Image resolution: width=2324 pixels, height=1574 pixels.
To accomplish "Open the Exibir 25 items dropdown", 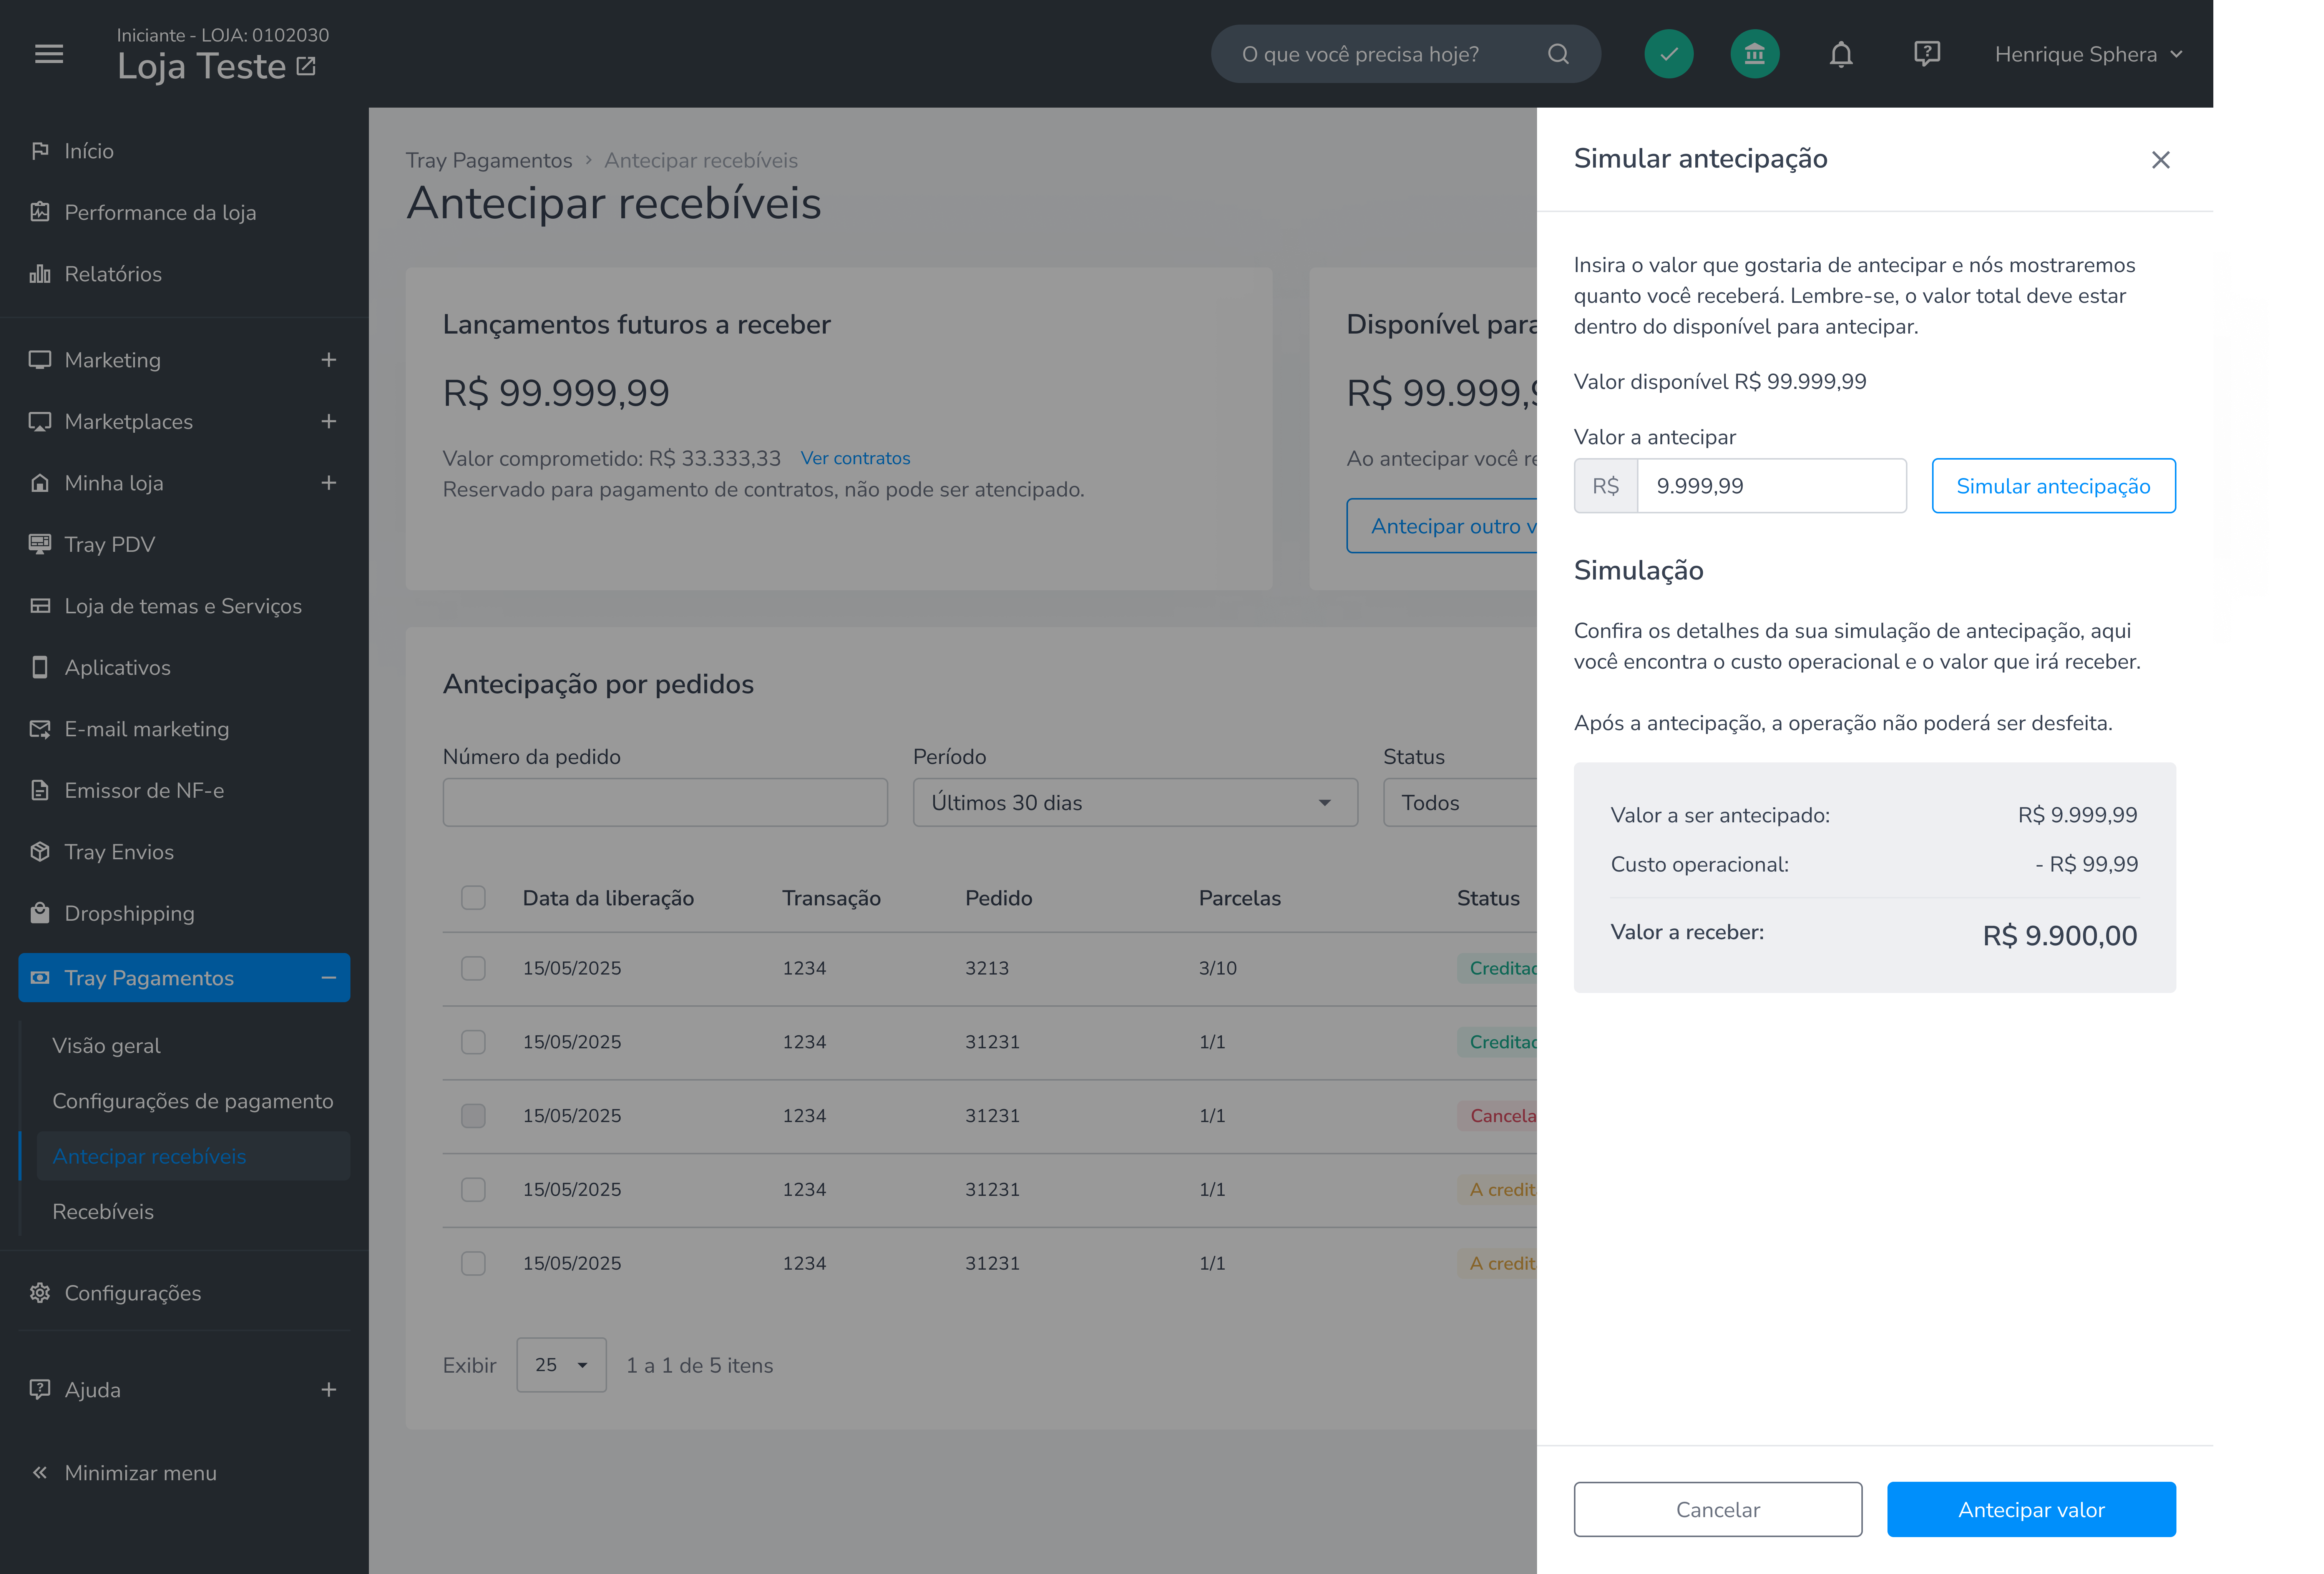I will pos(561,1365).
